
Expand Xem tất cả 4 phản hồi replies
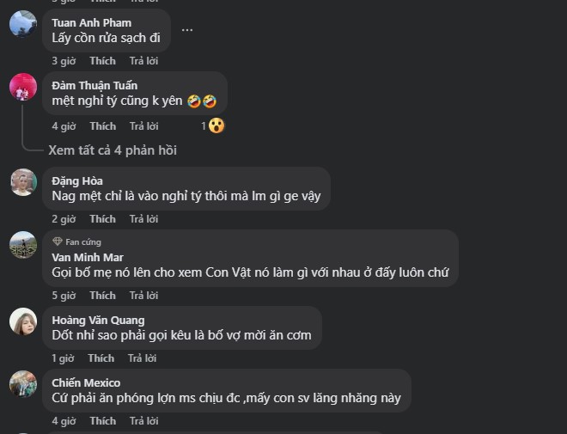click(x=113, y=150)
